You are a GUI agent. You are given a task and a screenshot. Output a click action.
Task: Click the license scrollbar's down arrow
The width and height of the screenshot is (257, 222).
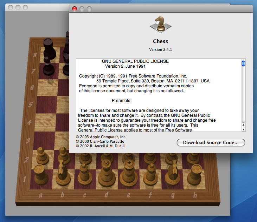[243, 129]
